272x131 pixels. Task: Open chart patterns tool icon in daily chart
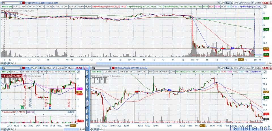[33, 68]
